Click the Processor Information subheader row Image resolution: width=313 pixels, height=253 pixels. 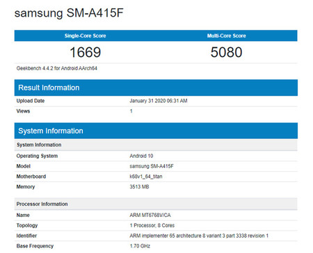point(156,204)
